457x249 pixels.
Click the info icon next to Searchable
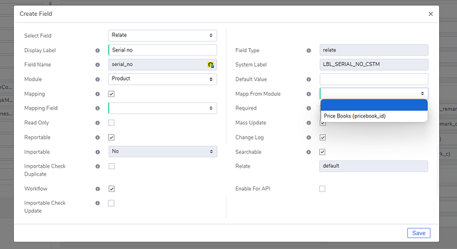[309, 152]
